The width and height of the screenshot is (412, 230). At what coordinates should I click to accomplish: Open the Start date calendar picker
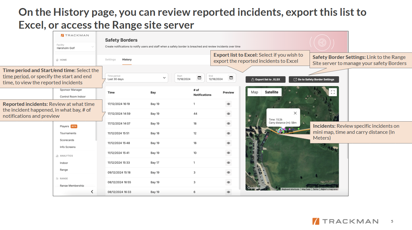coord(199,78)
